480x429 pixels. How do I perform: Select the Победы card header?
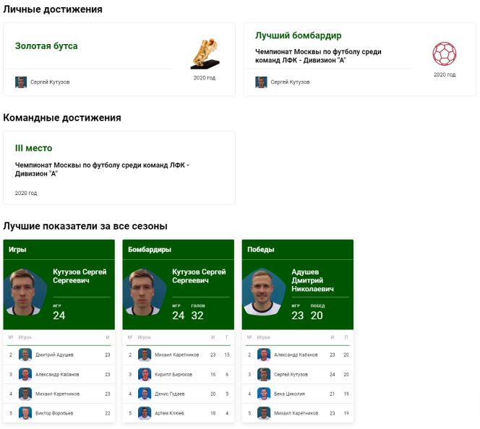pos(261,250)
